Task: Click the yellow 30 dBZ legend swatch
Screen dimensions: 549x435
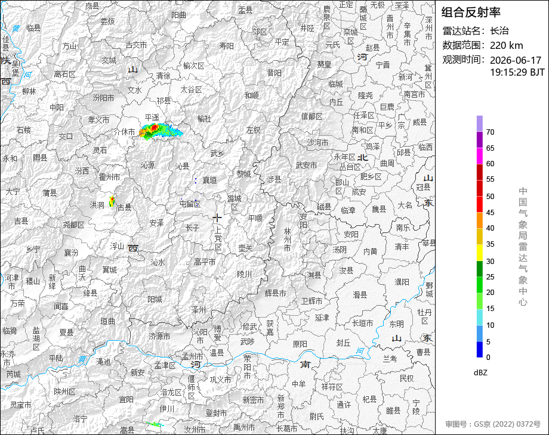Action: [x=480, y=252]
